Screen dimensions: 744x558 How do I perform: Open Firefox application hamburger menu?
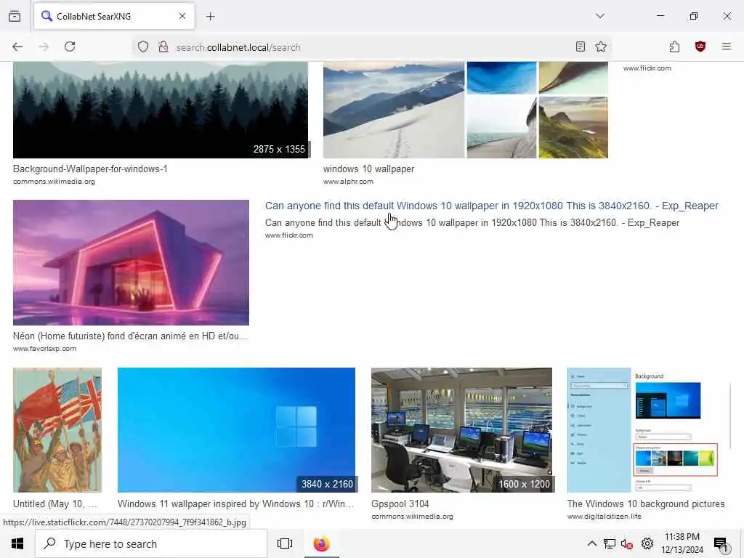coord(727,46)
